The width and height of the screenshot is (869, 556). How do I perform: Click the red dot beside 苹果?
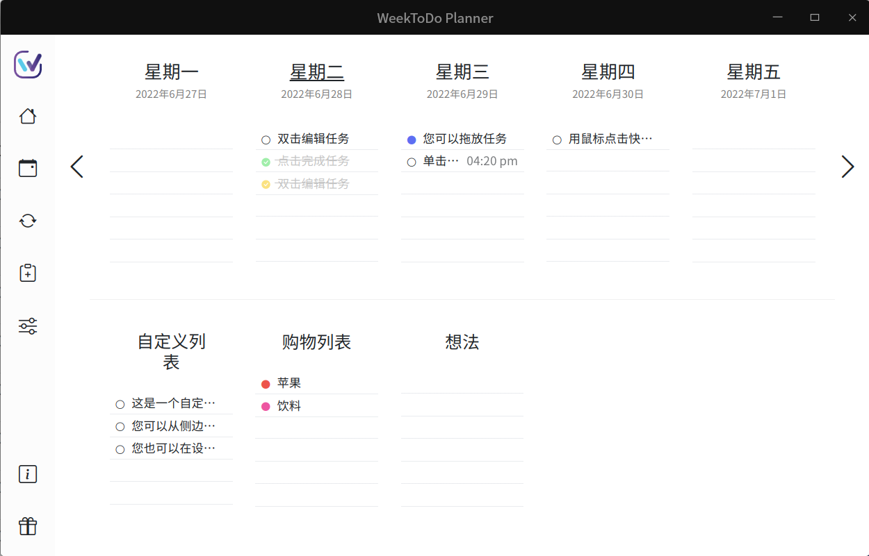tap(266, 384)
